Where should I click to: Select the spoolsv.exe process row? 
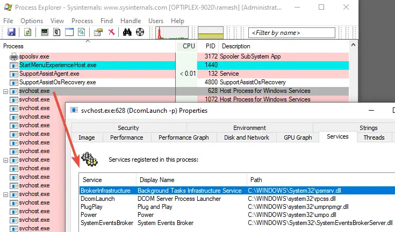pyautogui.click(x=175, y=56)
